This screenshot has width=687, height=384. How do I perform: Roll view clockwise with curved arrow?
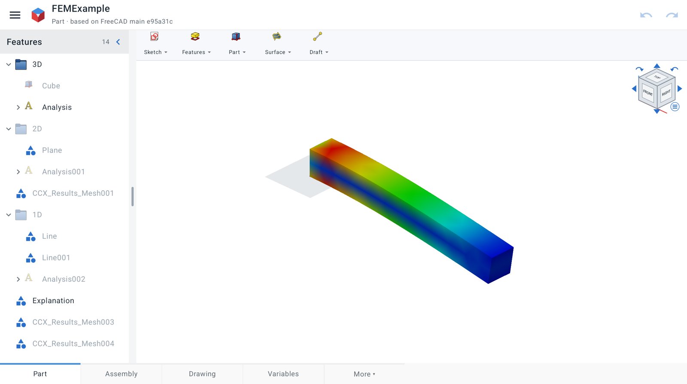[x=640, y=69]
